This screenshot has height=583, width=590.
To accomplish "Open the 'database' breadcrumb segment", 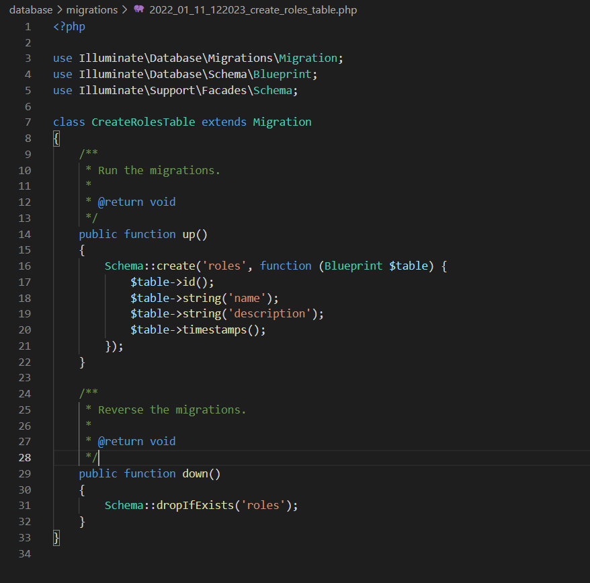I will coord(31,10).
